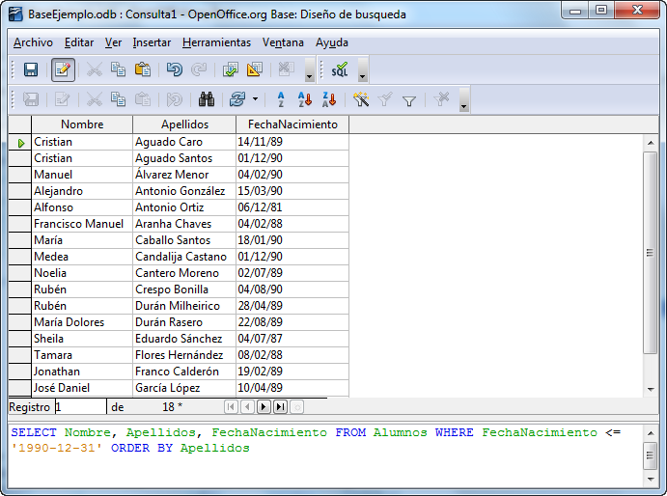Click the new record navigation button

pos(297,407)
